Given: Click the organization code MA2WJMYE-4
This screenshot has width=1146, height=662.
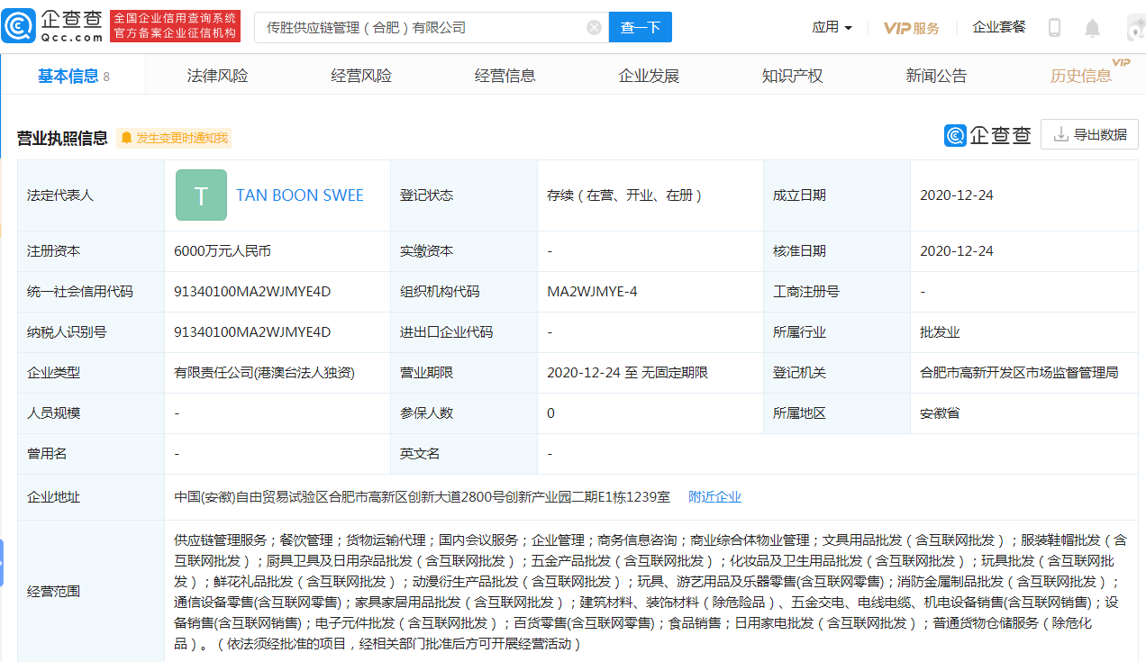Looking at the screenshot, I should click(x=592, y=292).
